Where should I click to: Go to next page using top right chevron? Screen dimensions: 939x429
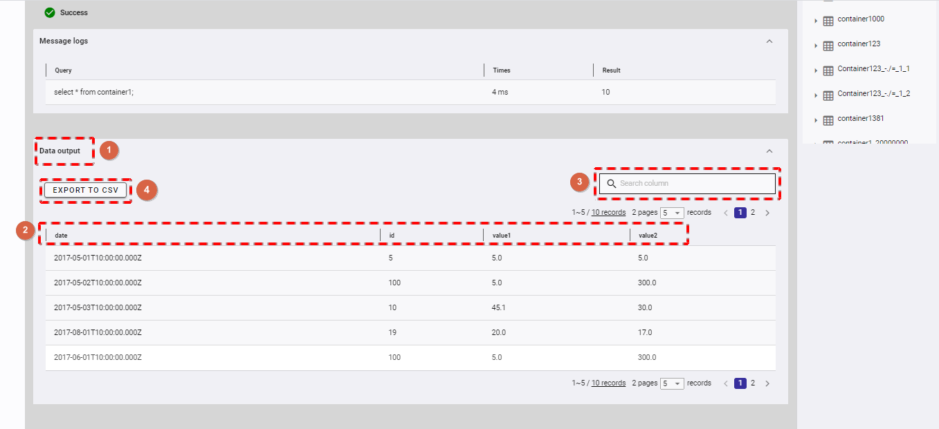point(767,213)
